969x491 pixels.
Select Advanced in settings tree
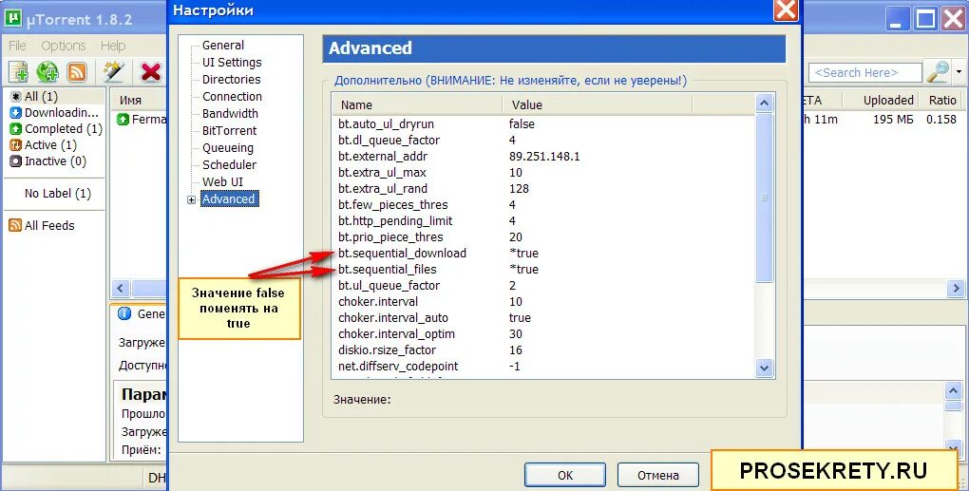[x=228, y=198]
